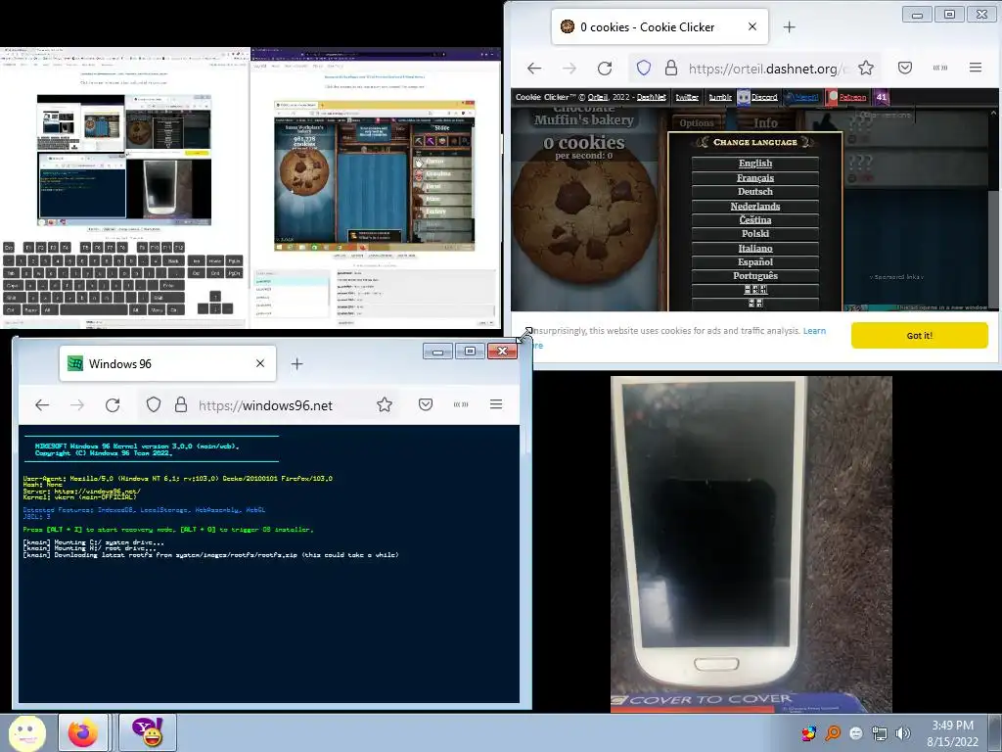Choose Čeština language

pos(754,220)
